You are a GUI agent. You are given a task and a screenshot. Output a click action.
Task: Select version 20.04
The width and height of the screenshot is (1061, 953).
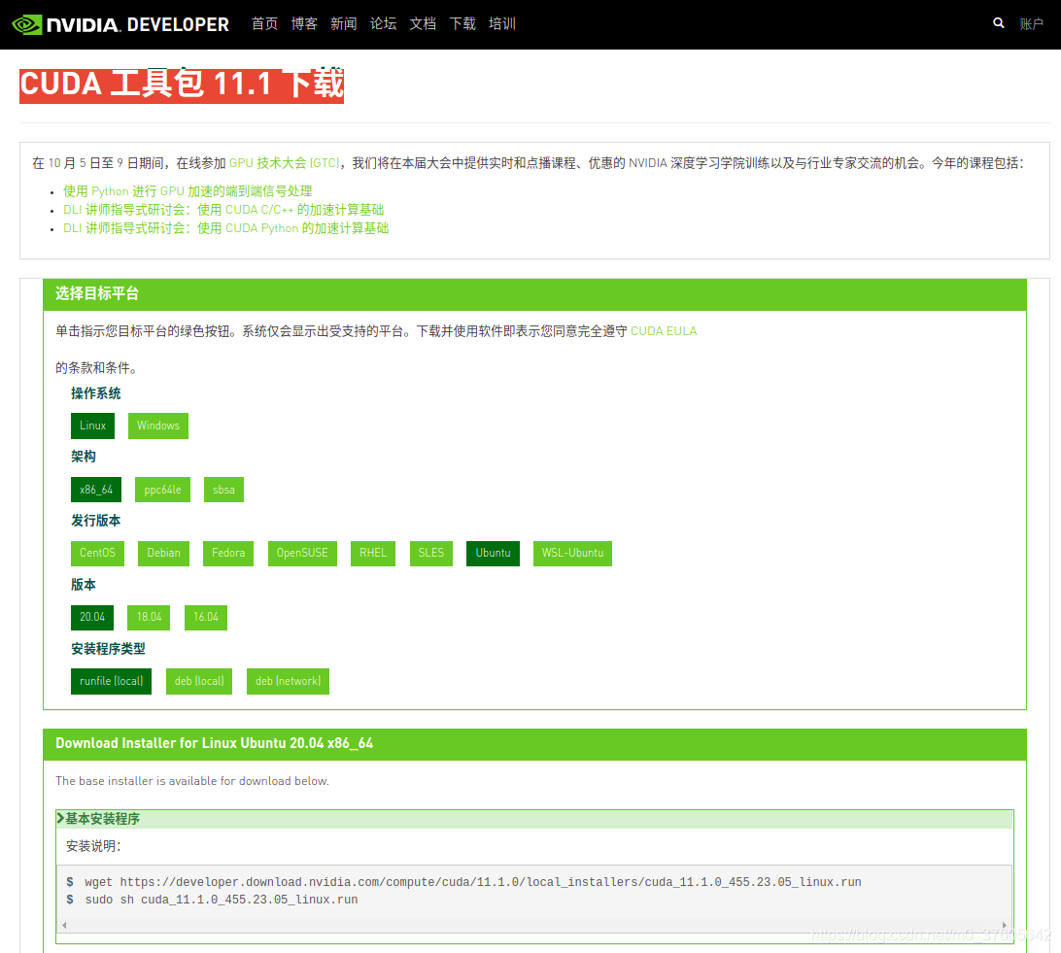[92, 618]
